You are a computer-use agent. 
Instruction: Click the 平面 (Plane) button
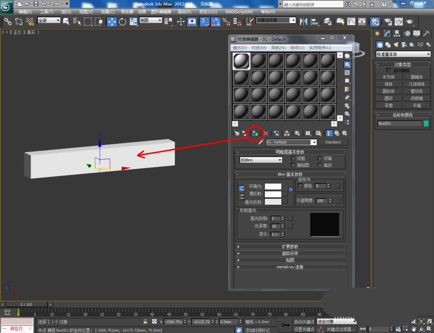(417, 106)
